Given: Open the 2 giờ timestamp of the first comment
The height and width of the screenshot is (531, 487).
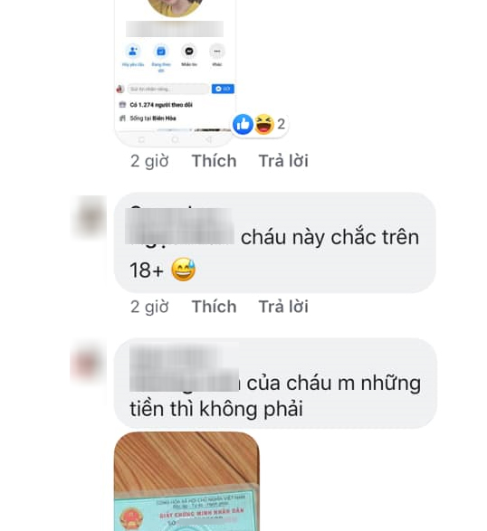Looking at the screenshot, I should click(x=149, y=161).
